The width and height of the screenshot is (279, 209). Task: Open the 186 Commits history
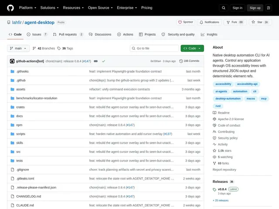189,61
